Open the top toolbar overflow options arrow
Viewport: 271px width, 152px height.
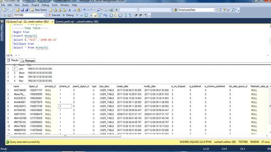[238, 10]
